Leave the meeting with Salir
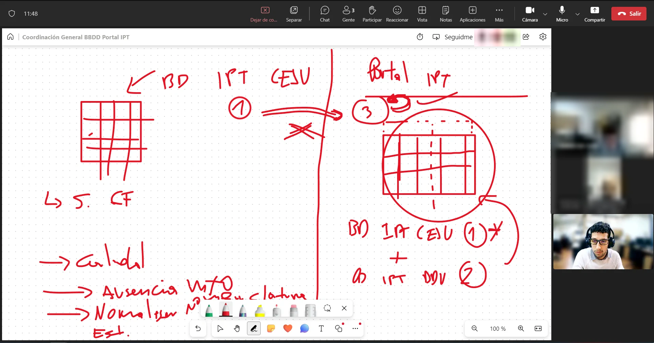Screen dimensions: 654x343 (x=629, y=14)
